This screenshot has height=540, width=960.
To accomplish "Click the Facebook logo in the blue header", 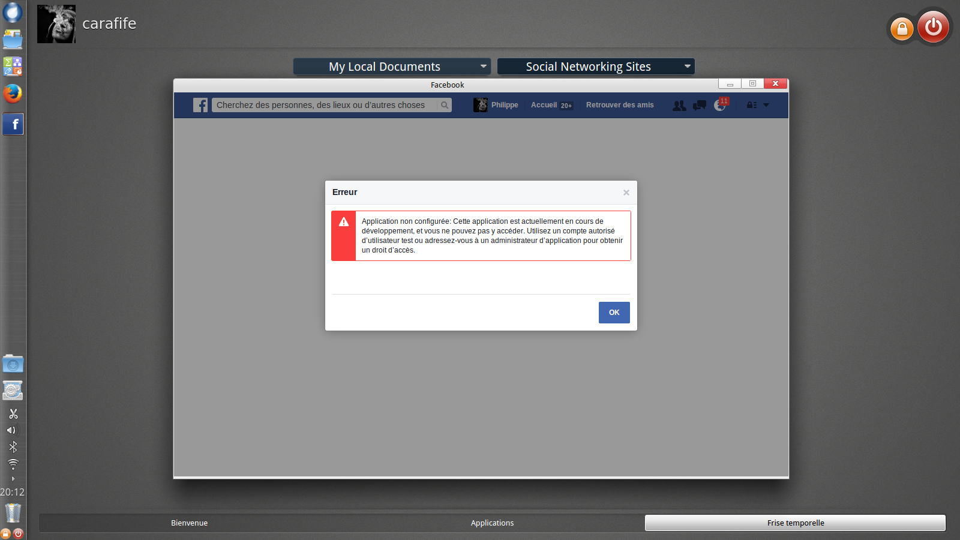I will (200, 105).
